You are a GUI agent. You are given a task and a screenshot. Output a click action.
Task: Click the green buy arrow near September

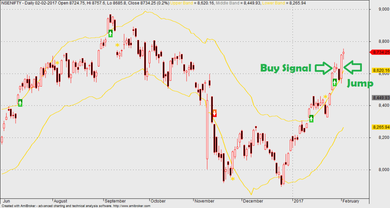click(110, 33)
